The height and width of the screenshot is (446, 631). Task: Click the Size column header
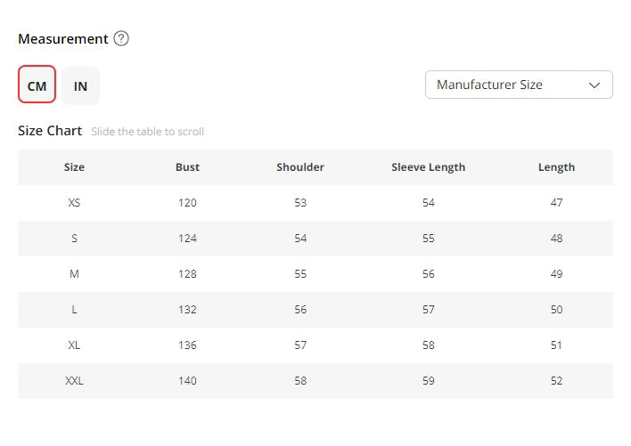74,167
